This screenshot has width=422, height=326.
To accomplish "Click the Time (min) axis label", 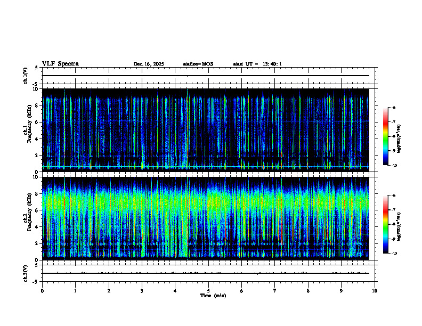I will click(213, 296).
